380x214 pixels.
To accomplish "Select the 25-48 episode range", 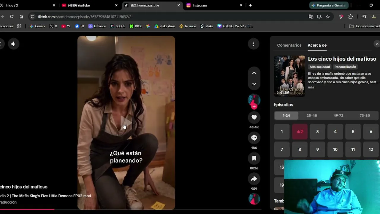I will point(312,116).
